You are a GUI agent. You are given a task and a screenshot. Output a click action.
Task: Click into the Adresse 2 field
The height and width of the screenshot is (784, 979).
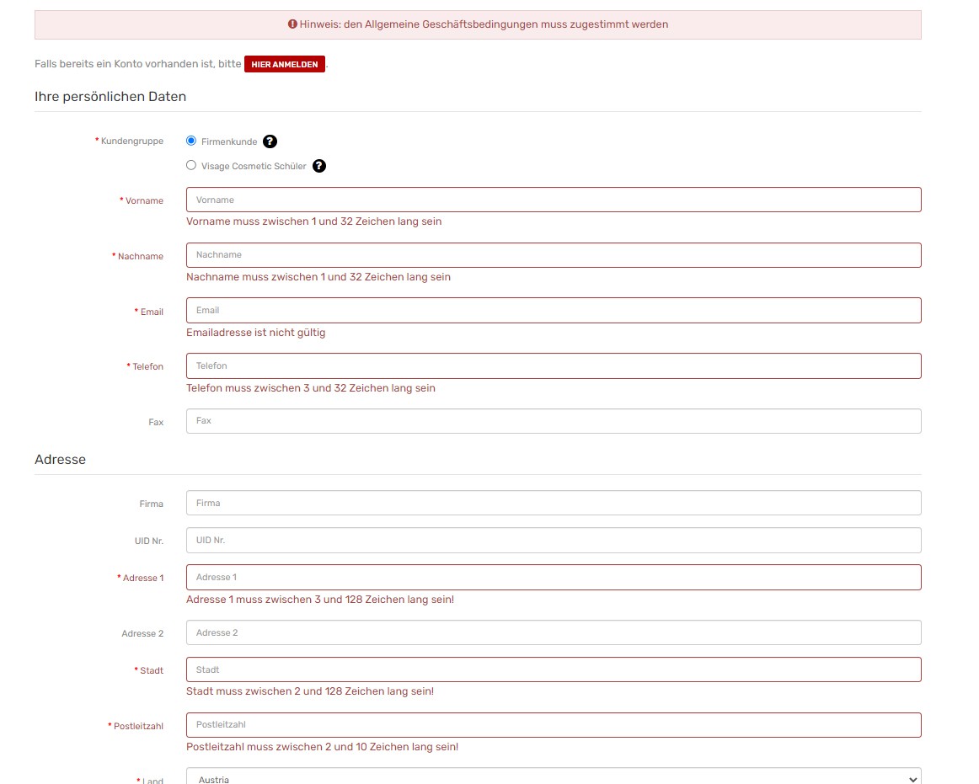click(x=553, y=632)
